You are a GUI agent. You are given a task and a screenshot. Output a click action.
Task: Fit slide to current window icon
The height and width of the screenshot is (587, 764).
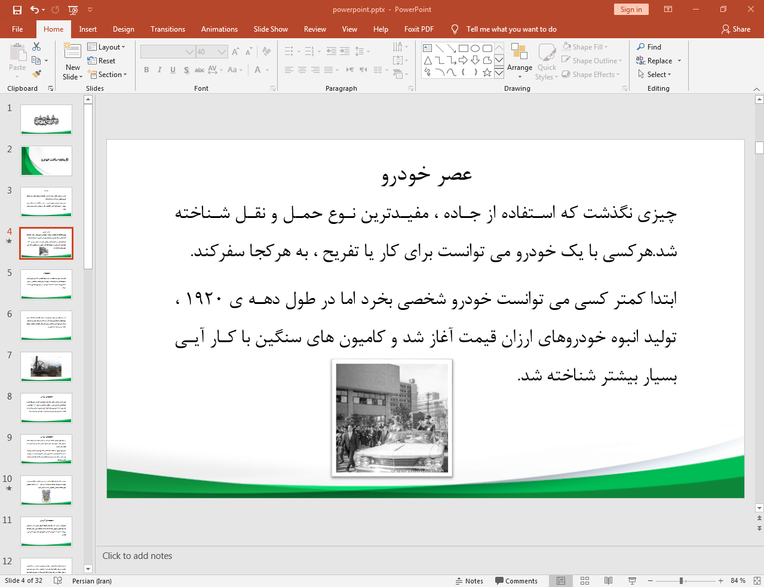click(x=756, y=580)
